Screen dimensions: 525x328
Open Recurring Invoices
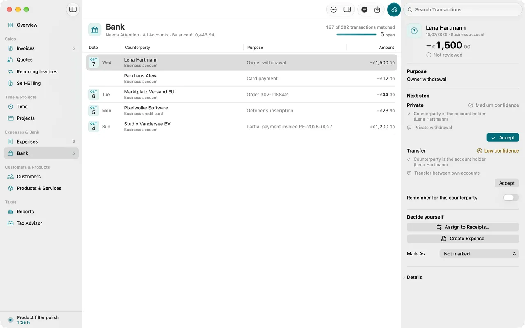(x=41, y=72)
